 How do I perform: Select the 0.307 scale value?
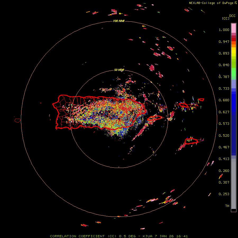(x=224, y=182)
